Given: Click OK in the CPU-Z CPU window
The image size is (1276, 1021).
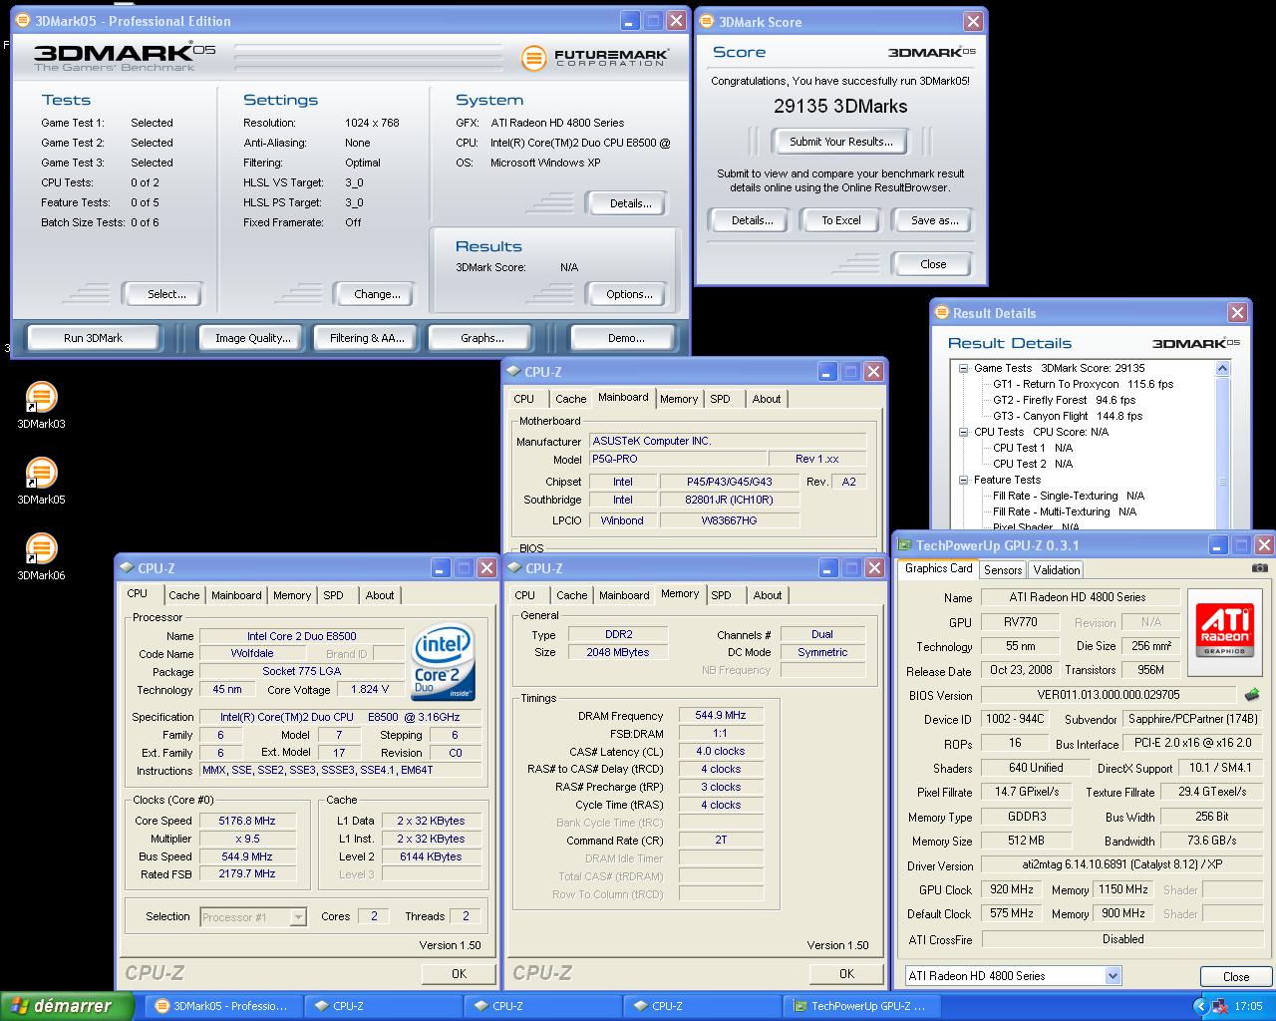Looking at the screenshot, I should coord(459,974).
